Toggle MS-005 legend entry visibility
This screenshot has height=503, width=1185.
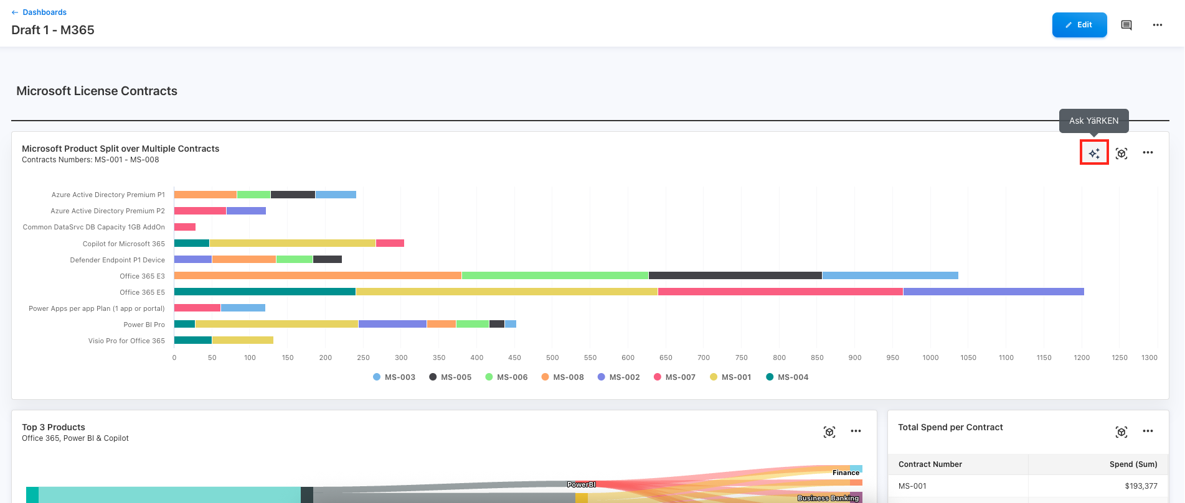tap(450, 377)
